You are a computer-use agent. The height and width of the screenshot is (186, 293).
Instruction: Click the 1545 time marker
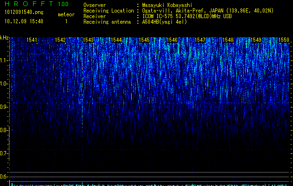tap(144, 40)
